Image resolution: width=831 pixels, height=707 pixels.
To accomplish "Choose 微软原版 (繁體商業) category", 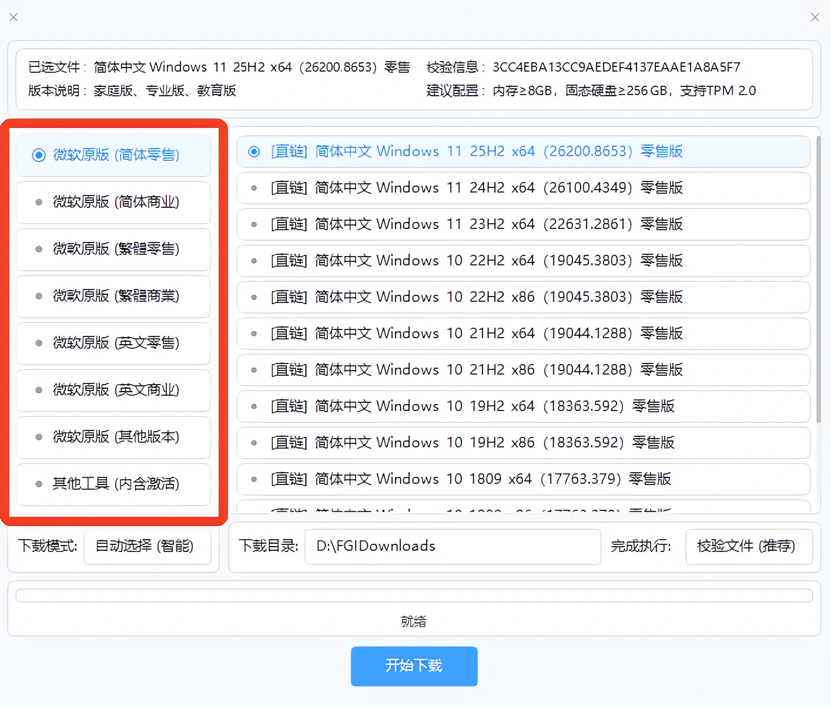I will coord(113,297).
